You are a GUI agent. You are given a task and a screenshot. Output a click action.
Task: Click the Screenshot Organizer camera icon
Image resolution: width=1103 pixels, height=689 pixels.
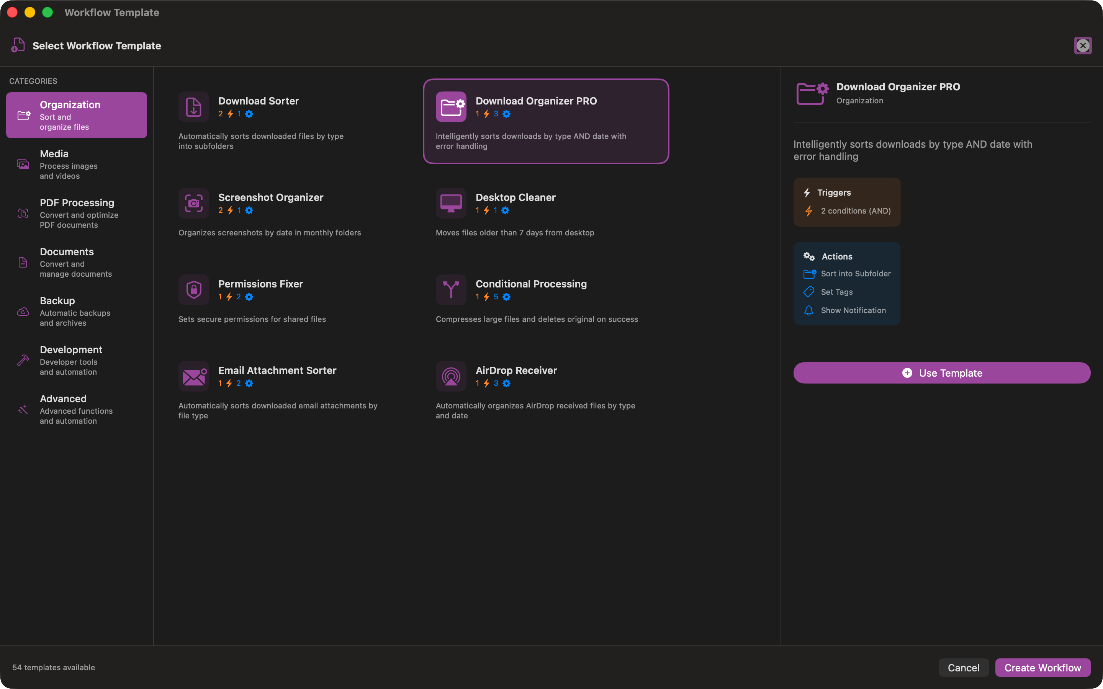point(194,203)
